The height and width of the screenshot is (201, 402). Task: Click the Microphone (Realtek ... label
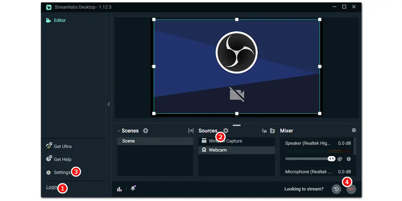pyautogui.click(x=308, y=172)
